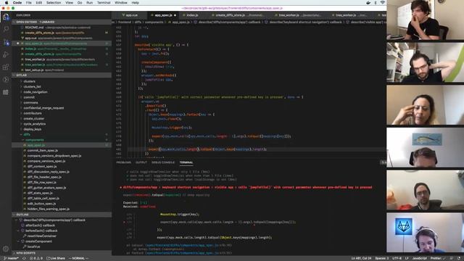Click the master branch indicator in status bar
This screenshot has height=261, width=464.
pyautogui.click(x=12, y=258)
